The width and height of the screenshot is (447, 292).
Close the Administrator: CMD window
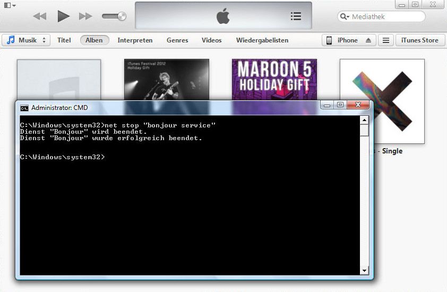point(358,105)
